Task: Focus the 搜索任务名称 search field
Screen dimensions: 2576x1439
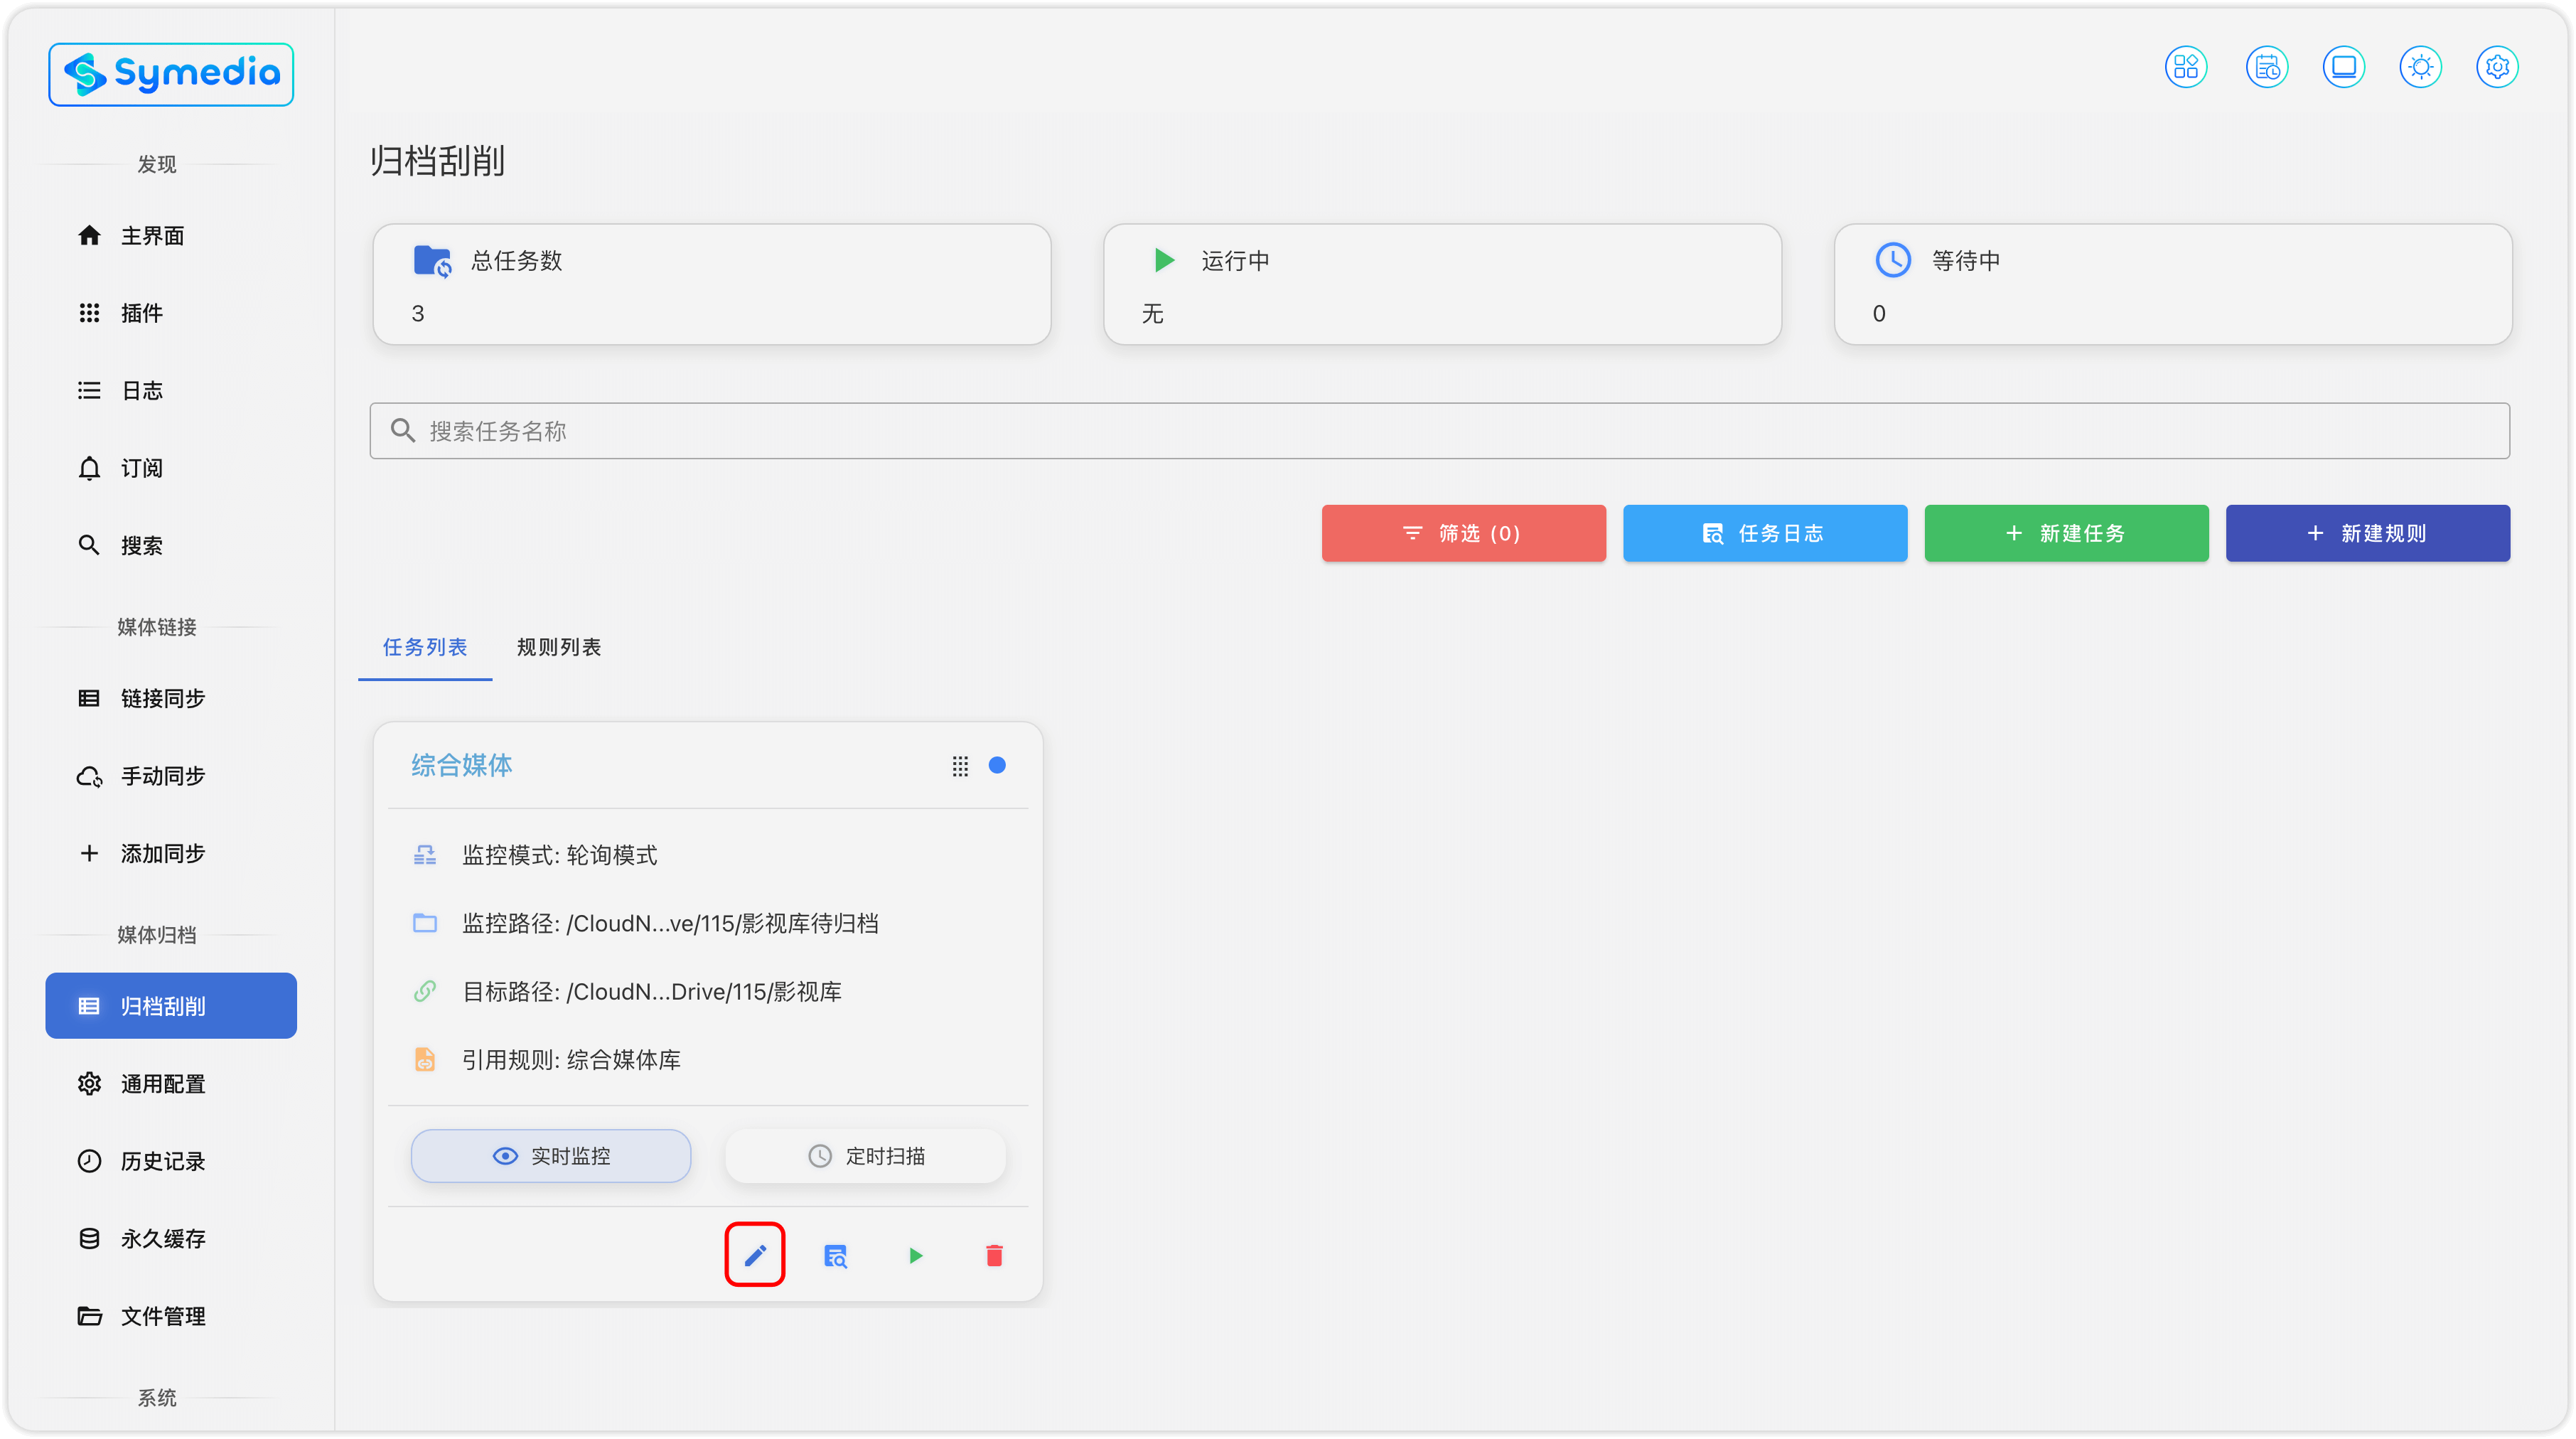Action: click(x=1440, y=431)
